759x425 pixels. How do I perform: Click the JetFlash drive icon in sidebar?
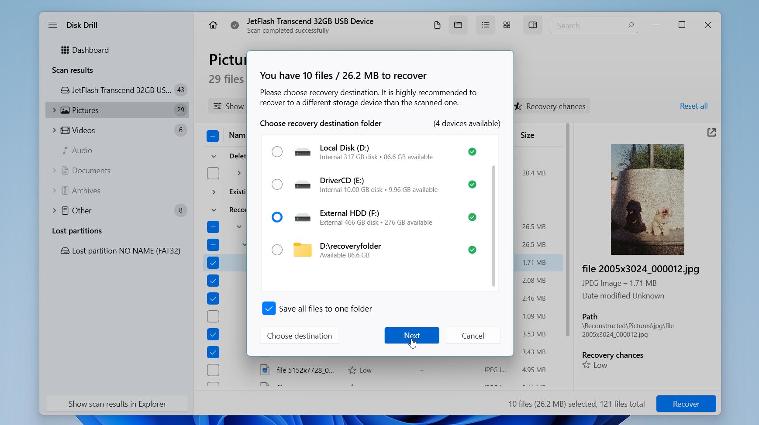65,90
